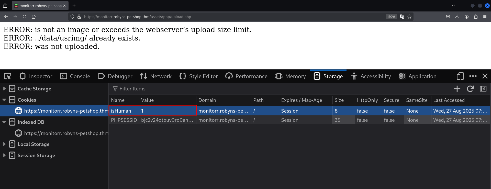The image size is (491, 189).
Task: Bookmark this page with the star icon
Action: pos(409,17)
